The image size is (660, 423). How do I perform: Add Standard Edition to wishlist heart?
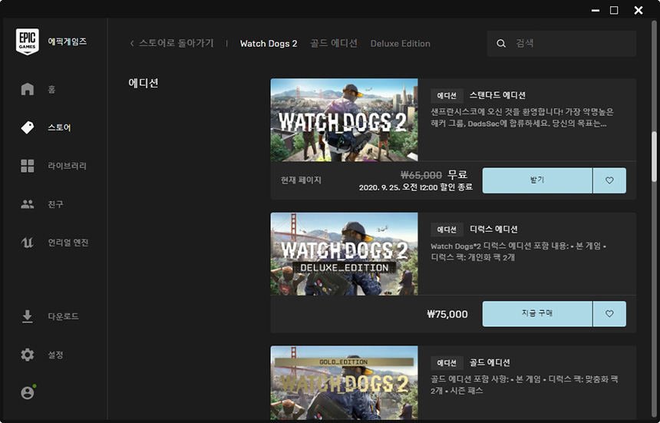pos(609,180)
